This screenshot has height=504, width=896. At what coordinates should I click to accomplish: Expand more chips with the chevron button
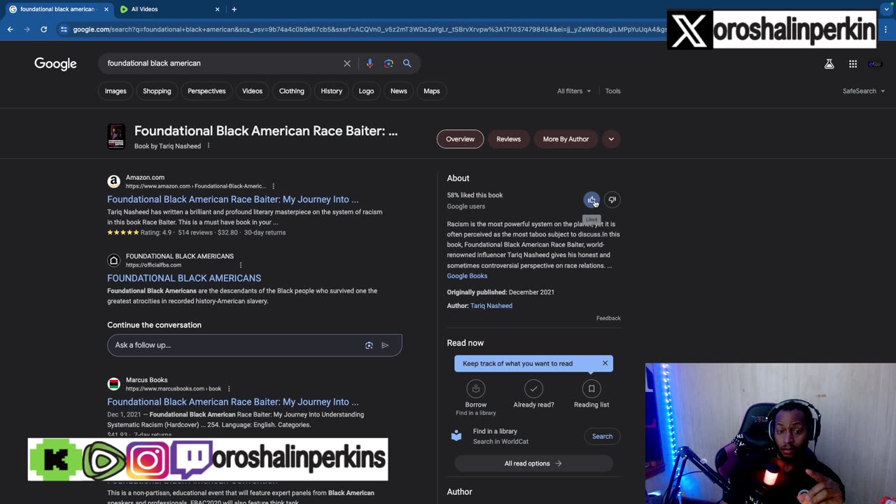pos(611,139)
